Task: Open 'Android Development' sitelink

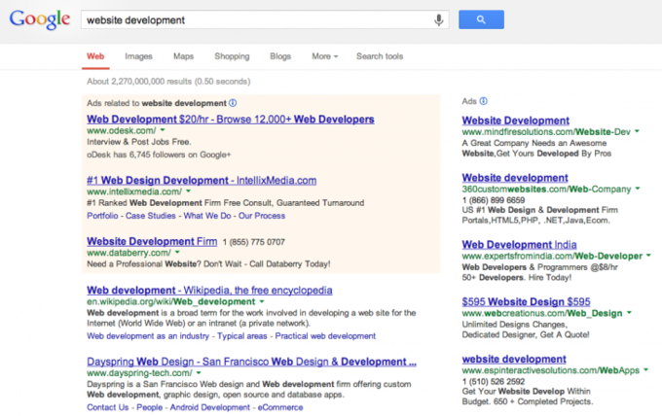Action: [x=210, y=407]
